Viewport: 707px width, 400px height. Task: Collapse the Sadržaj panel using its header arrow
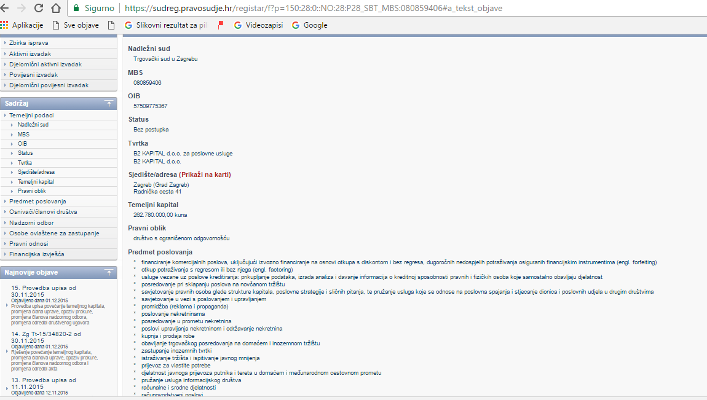pyautogui.click(x=108, y=103)
